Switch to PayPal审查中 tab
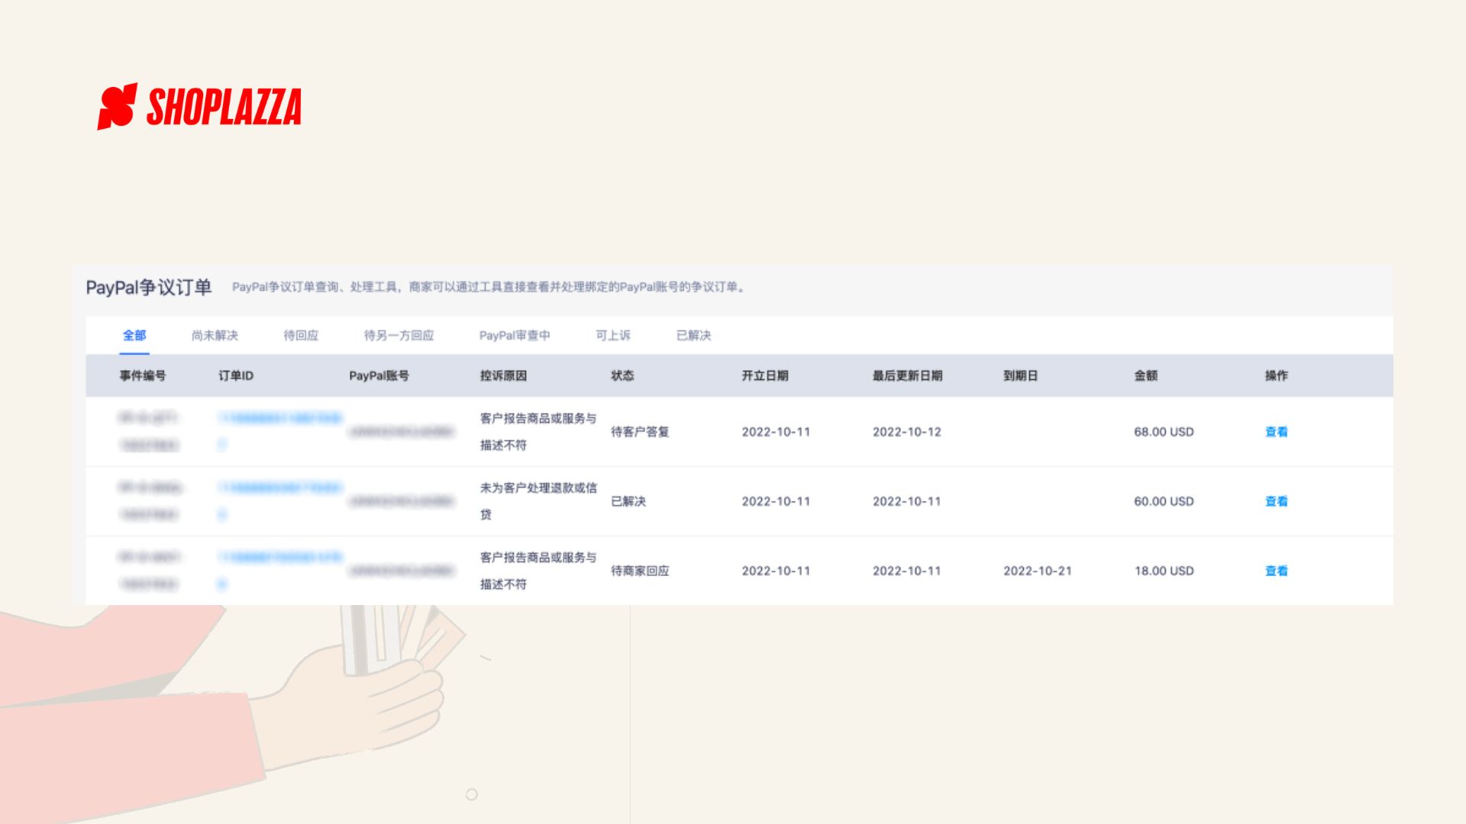 point(515,335)
